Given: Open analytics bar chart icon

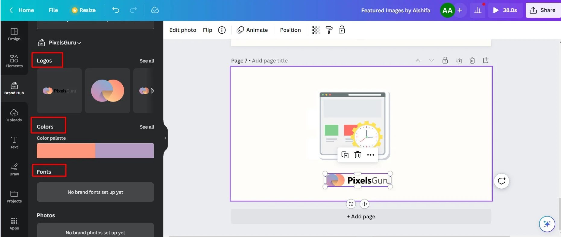Looking at the screenshot, I should (x=478, y=10).
